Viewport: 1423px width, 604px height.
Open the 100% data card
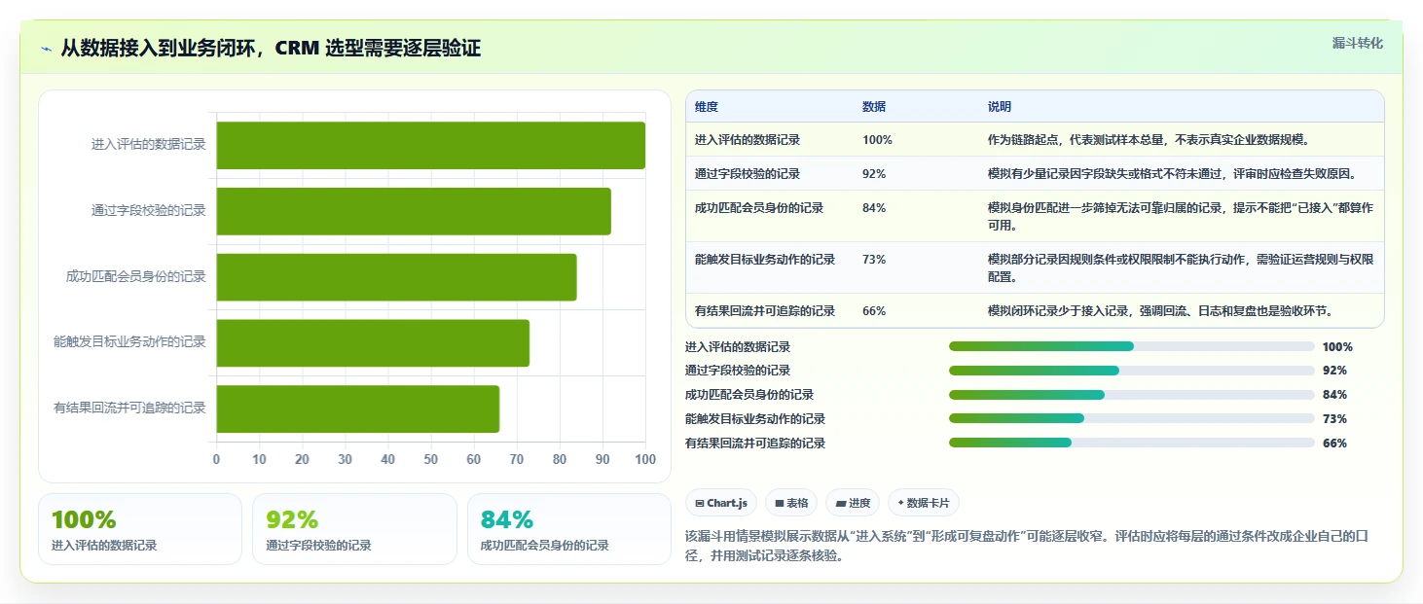click(x=140, y=529)
